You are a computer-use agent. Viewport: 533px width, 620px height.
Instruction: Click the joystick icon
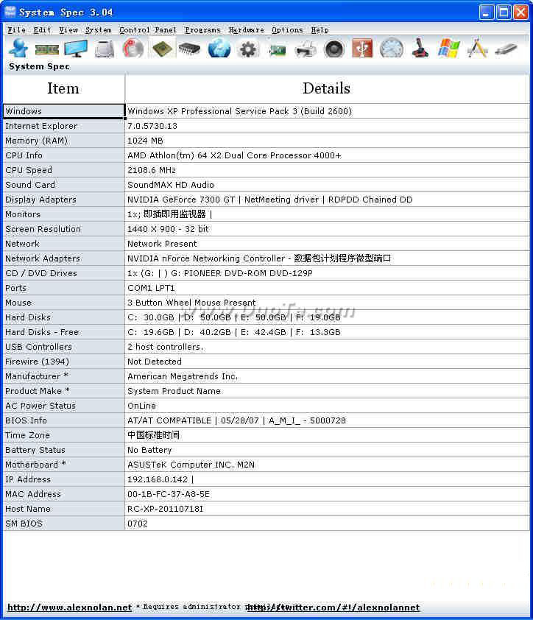(x=420, y=49)
